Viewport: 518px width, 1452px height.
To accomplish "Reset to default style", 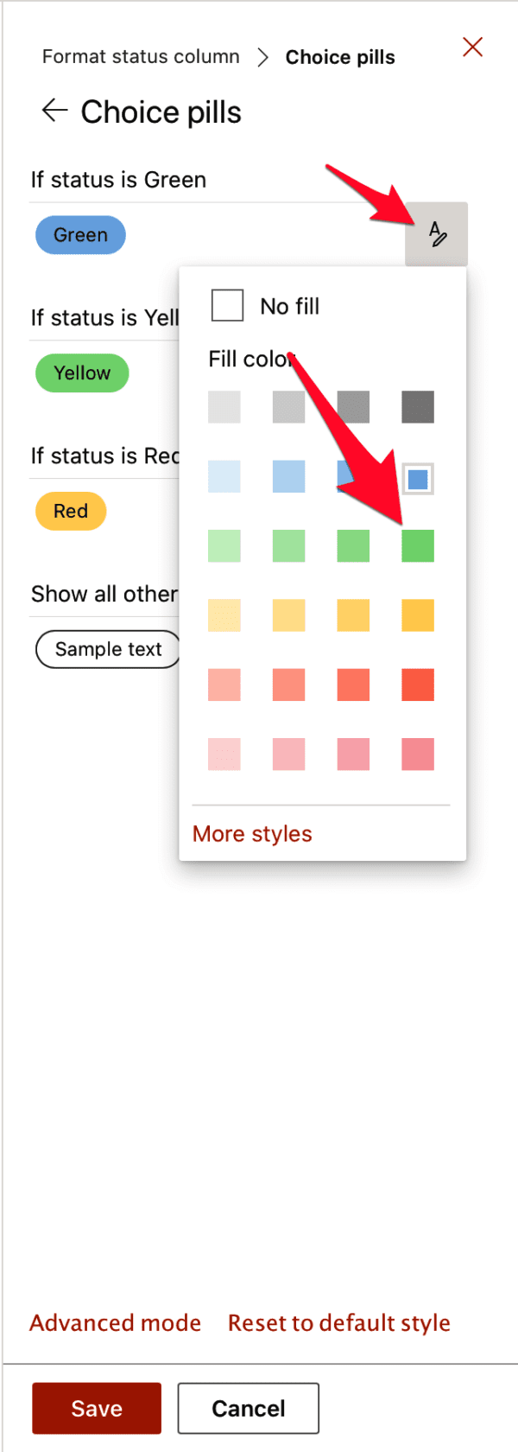I will pyautogui.click(x=338, y=1322).
